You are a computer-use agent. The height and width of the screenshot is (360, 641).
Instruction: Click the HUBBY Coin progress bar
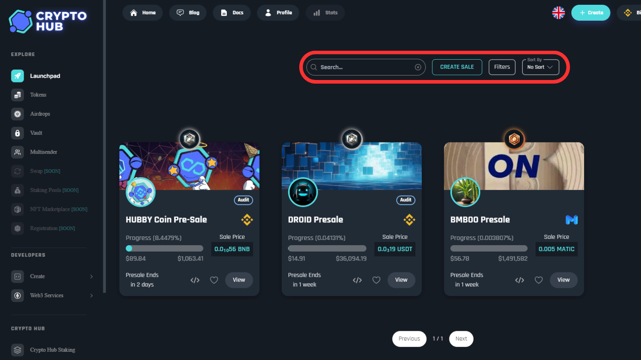(164, 248)
